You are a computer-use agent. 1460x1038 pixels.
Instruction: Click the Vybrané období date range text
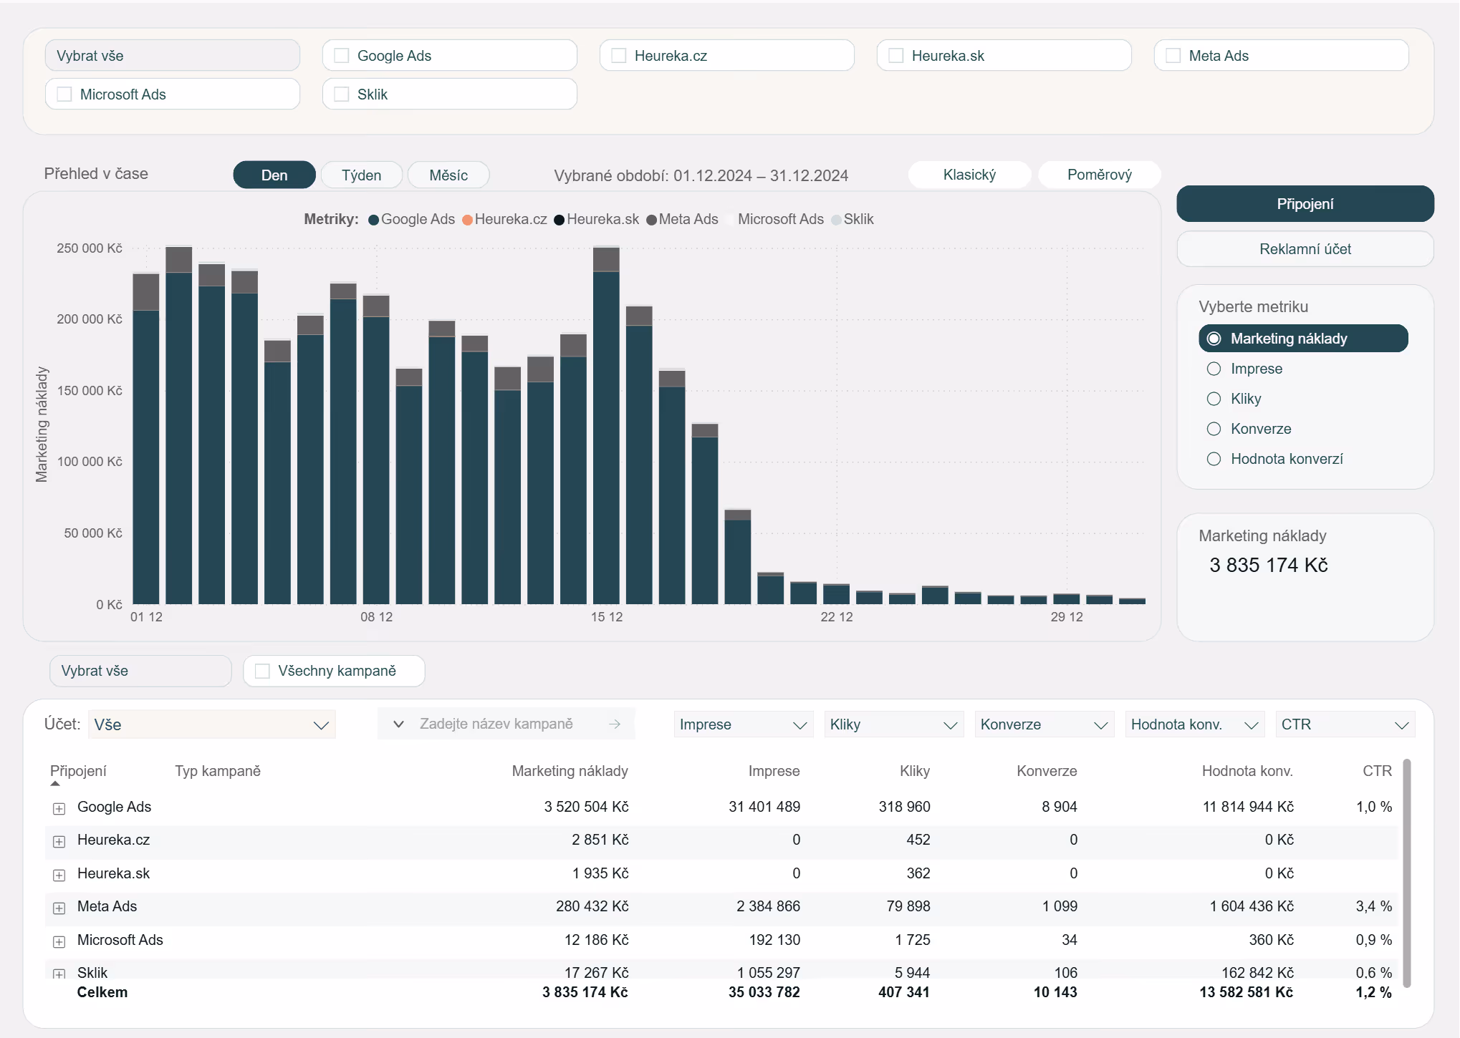tap(701, 175)
